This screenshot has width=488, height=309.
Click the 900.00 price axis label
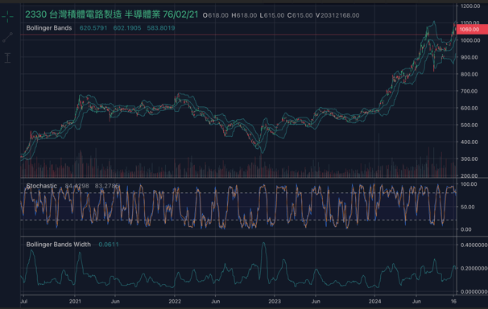469,57
